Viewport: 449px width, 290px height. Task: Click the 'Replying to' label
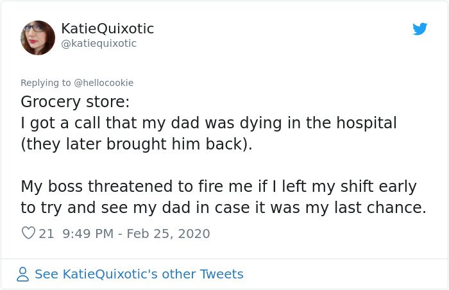tap(46, 83)
